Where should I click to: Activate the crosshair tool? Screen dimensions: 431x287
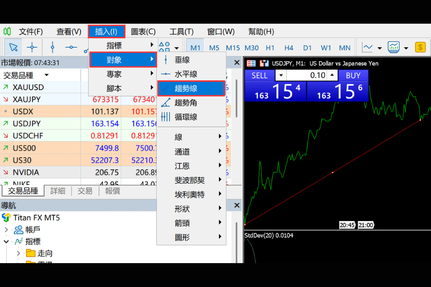(32, 47)
